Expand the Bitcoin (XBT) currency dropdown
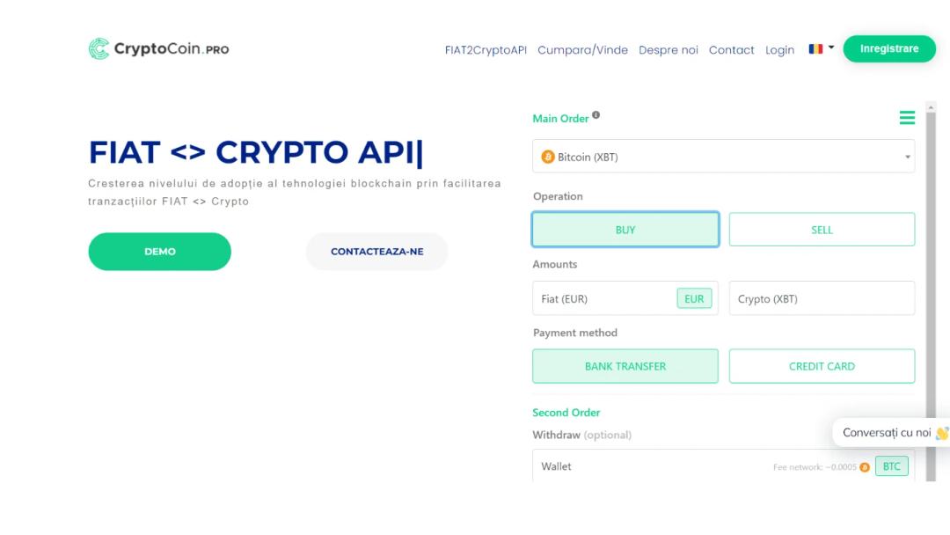Screen dimensions: 950x535 pyautogui.click(x=723, y=157)
